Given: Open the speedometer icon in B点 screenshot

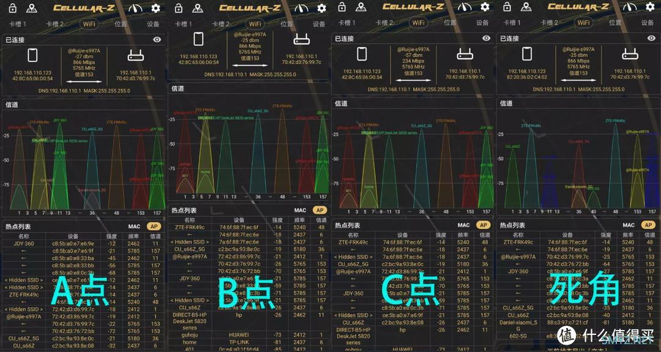Looking at the screenshot, I should tap(301, 8).
